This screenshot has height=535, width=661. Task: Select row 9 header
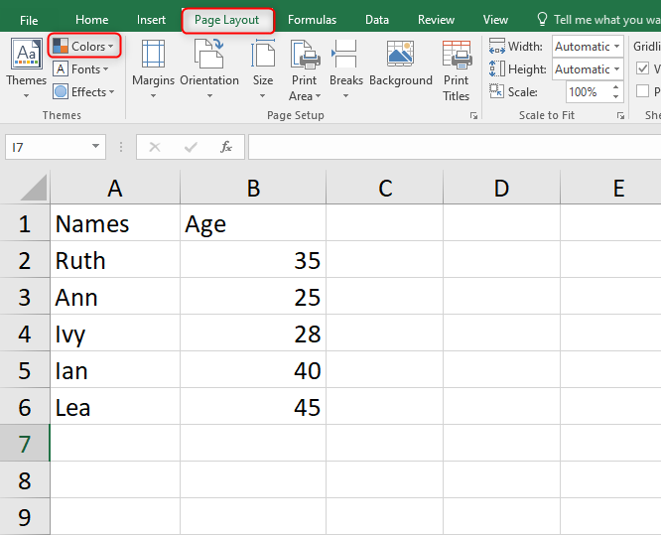(25, 517)
